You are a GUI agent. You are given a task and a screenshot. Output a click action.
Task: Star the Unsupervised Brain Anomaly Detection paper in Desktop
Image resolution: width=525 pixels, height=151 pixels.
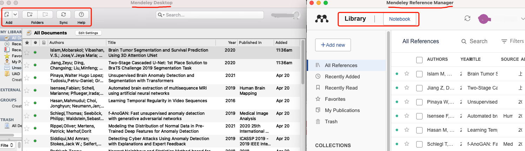click(27, 78)
